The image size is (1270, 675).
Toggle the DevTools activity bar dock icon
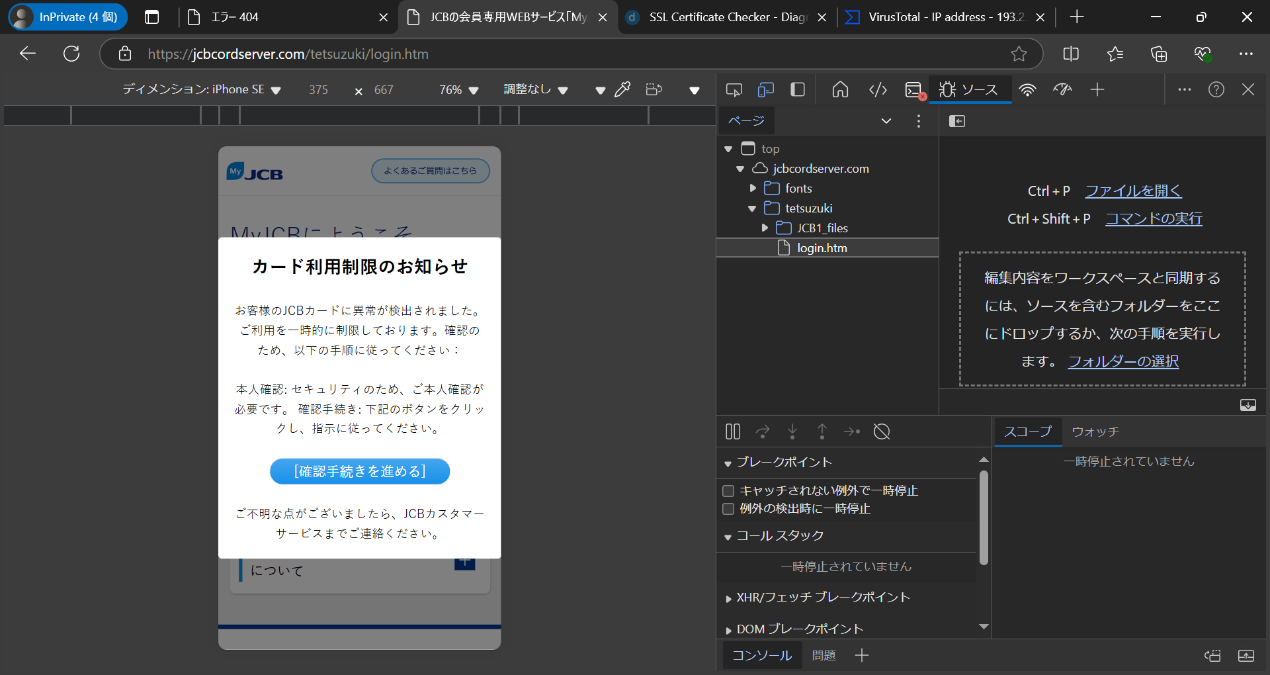pos(798,89)
